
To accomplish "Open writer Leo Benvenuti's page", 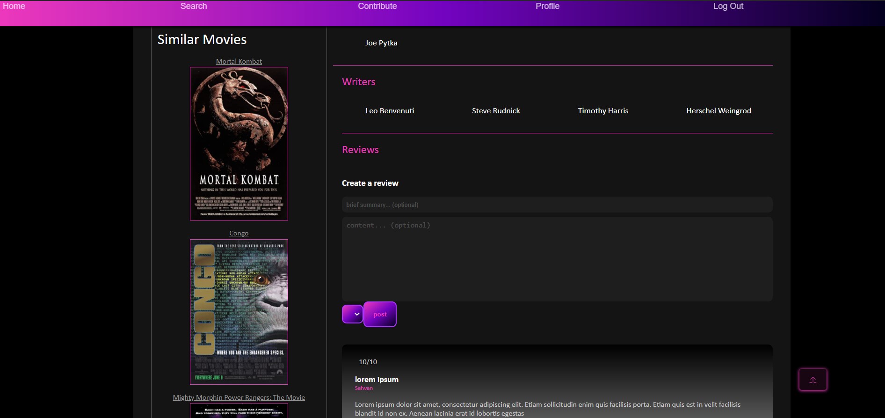I will (x=390, y=110).
